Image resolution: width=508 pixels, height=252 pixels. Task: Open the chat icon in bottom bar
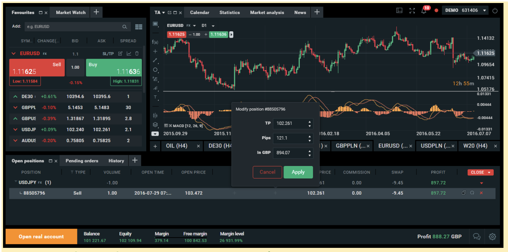(477, 237)
